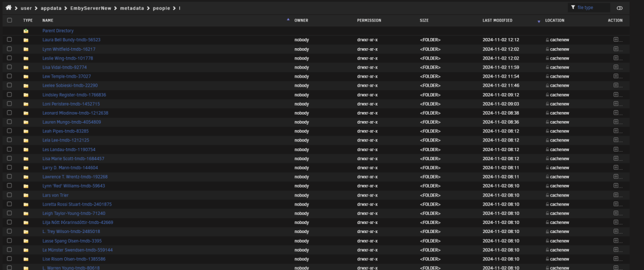644x270 pixels.
Task: Navigate to 'EmbyServerNew' in breadcrumb
Action: pos(91,8)
